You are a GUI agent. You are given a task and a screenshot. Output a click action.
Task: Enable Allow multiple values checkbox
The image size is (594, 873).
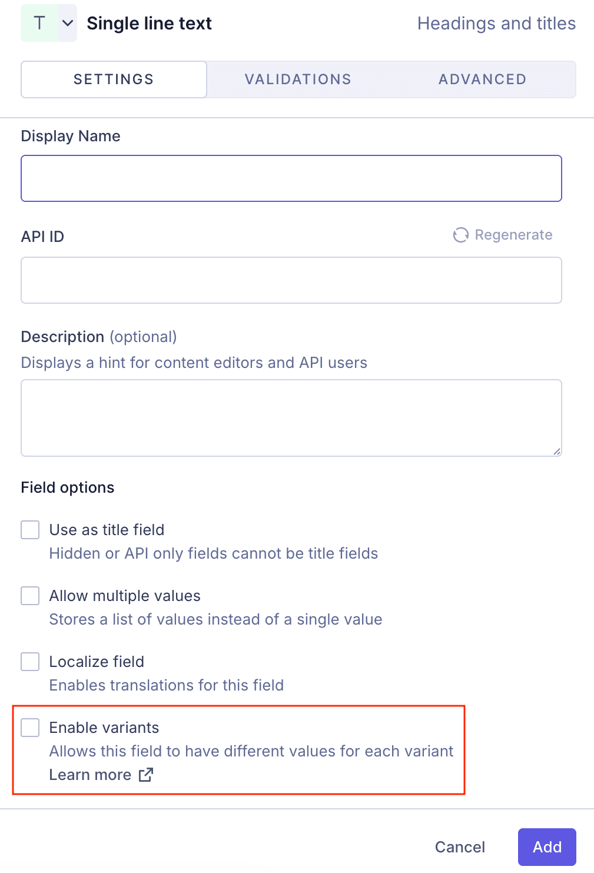(30, 596)
